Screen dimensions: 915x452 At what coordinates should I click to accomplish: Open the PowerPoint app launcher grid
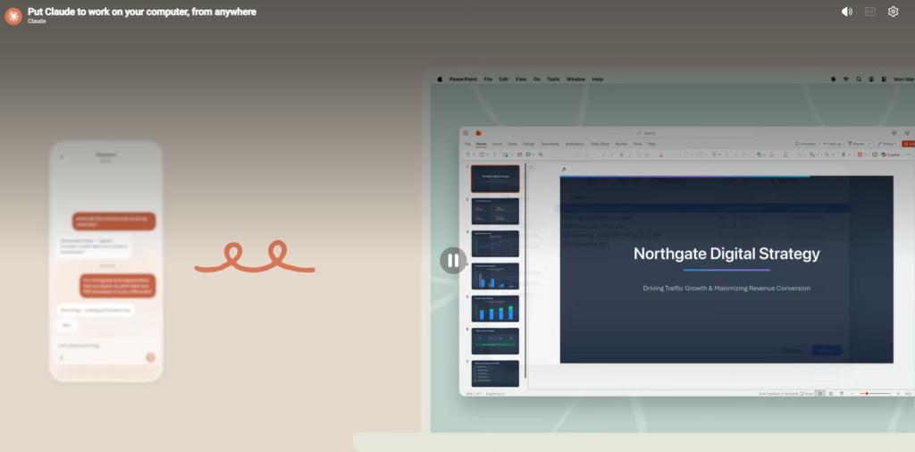tap(466, 133)
